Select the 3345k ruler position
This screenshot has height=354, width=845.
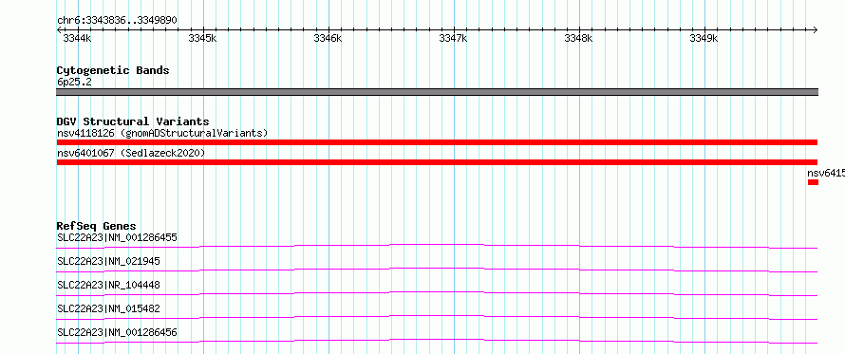[x=202, y=39]
